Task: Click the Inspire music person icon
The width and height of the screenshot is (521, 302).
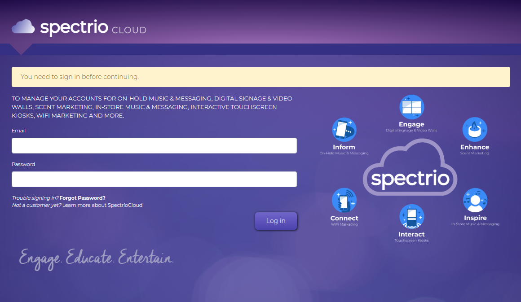Action: click(475, 200)
